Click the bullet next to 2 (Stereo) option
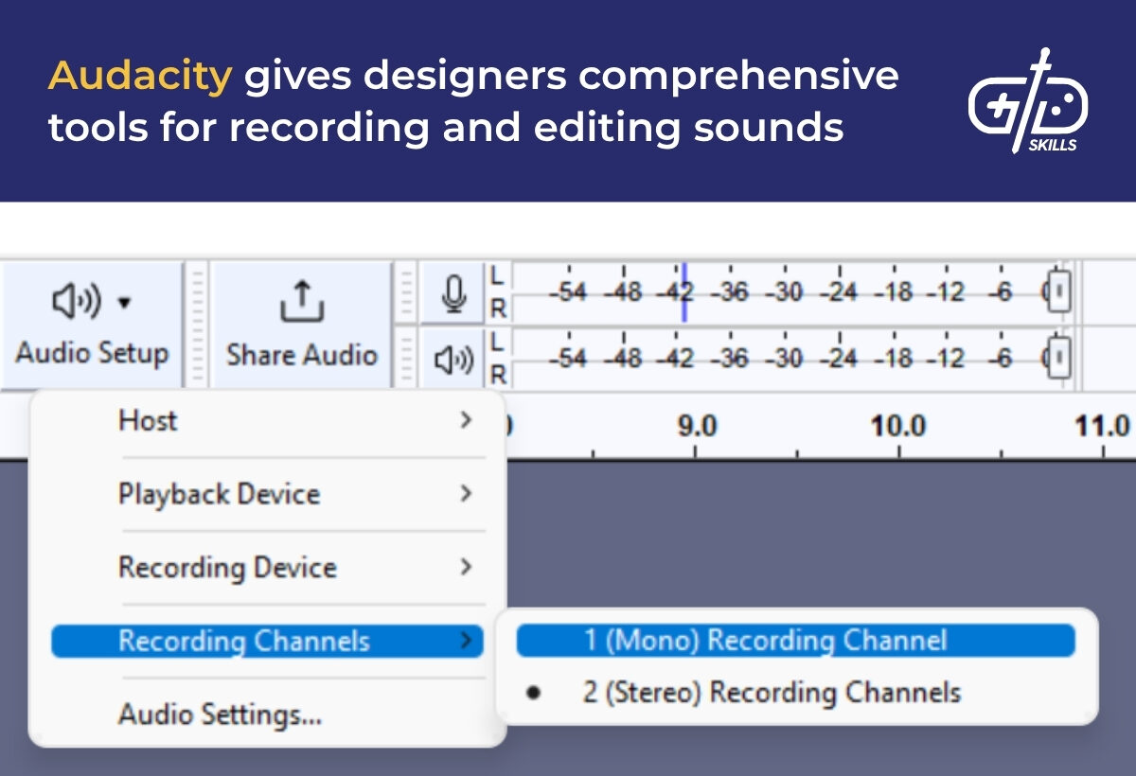This screenshot has width=1136, height=776. click(536, 692)
